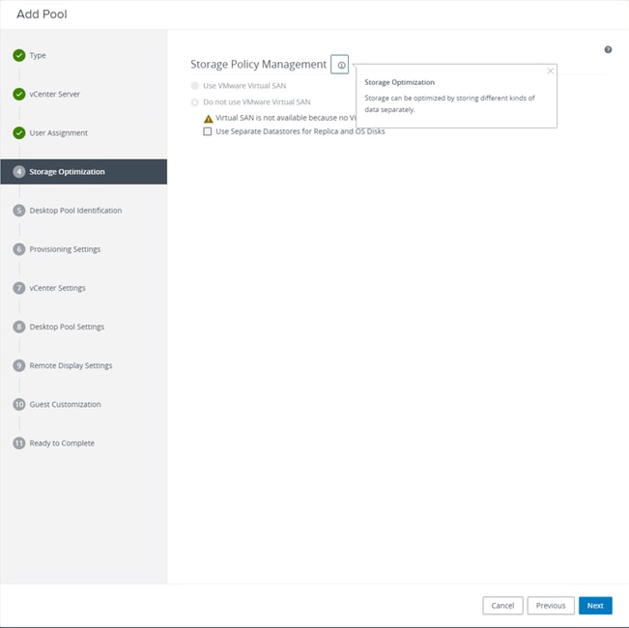The height and width of the screenshot is (628, 629).
Task: Go to the vCenter Server step
Action: click(54, 95)
